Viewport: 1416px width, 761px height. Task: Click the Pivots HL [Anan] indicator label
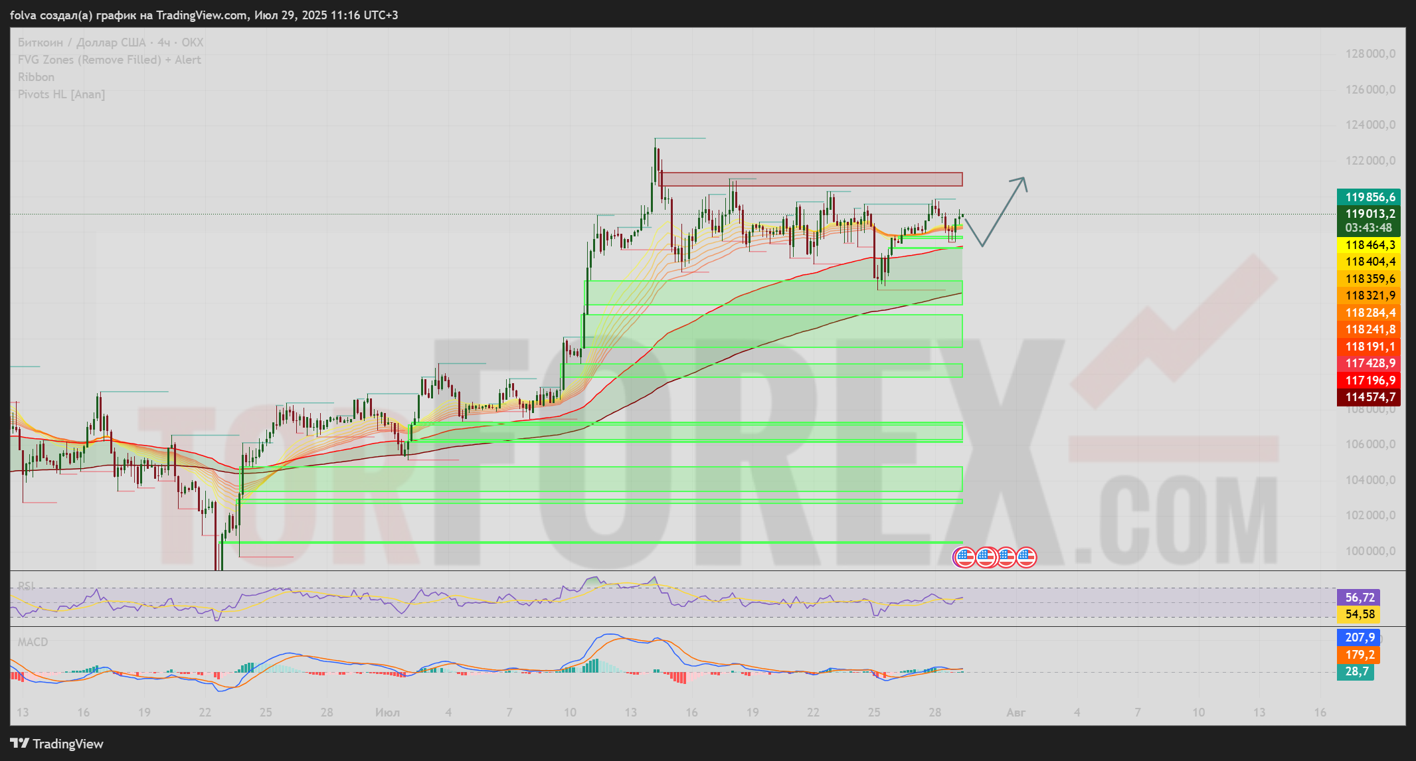[x=61, y=94]
